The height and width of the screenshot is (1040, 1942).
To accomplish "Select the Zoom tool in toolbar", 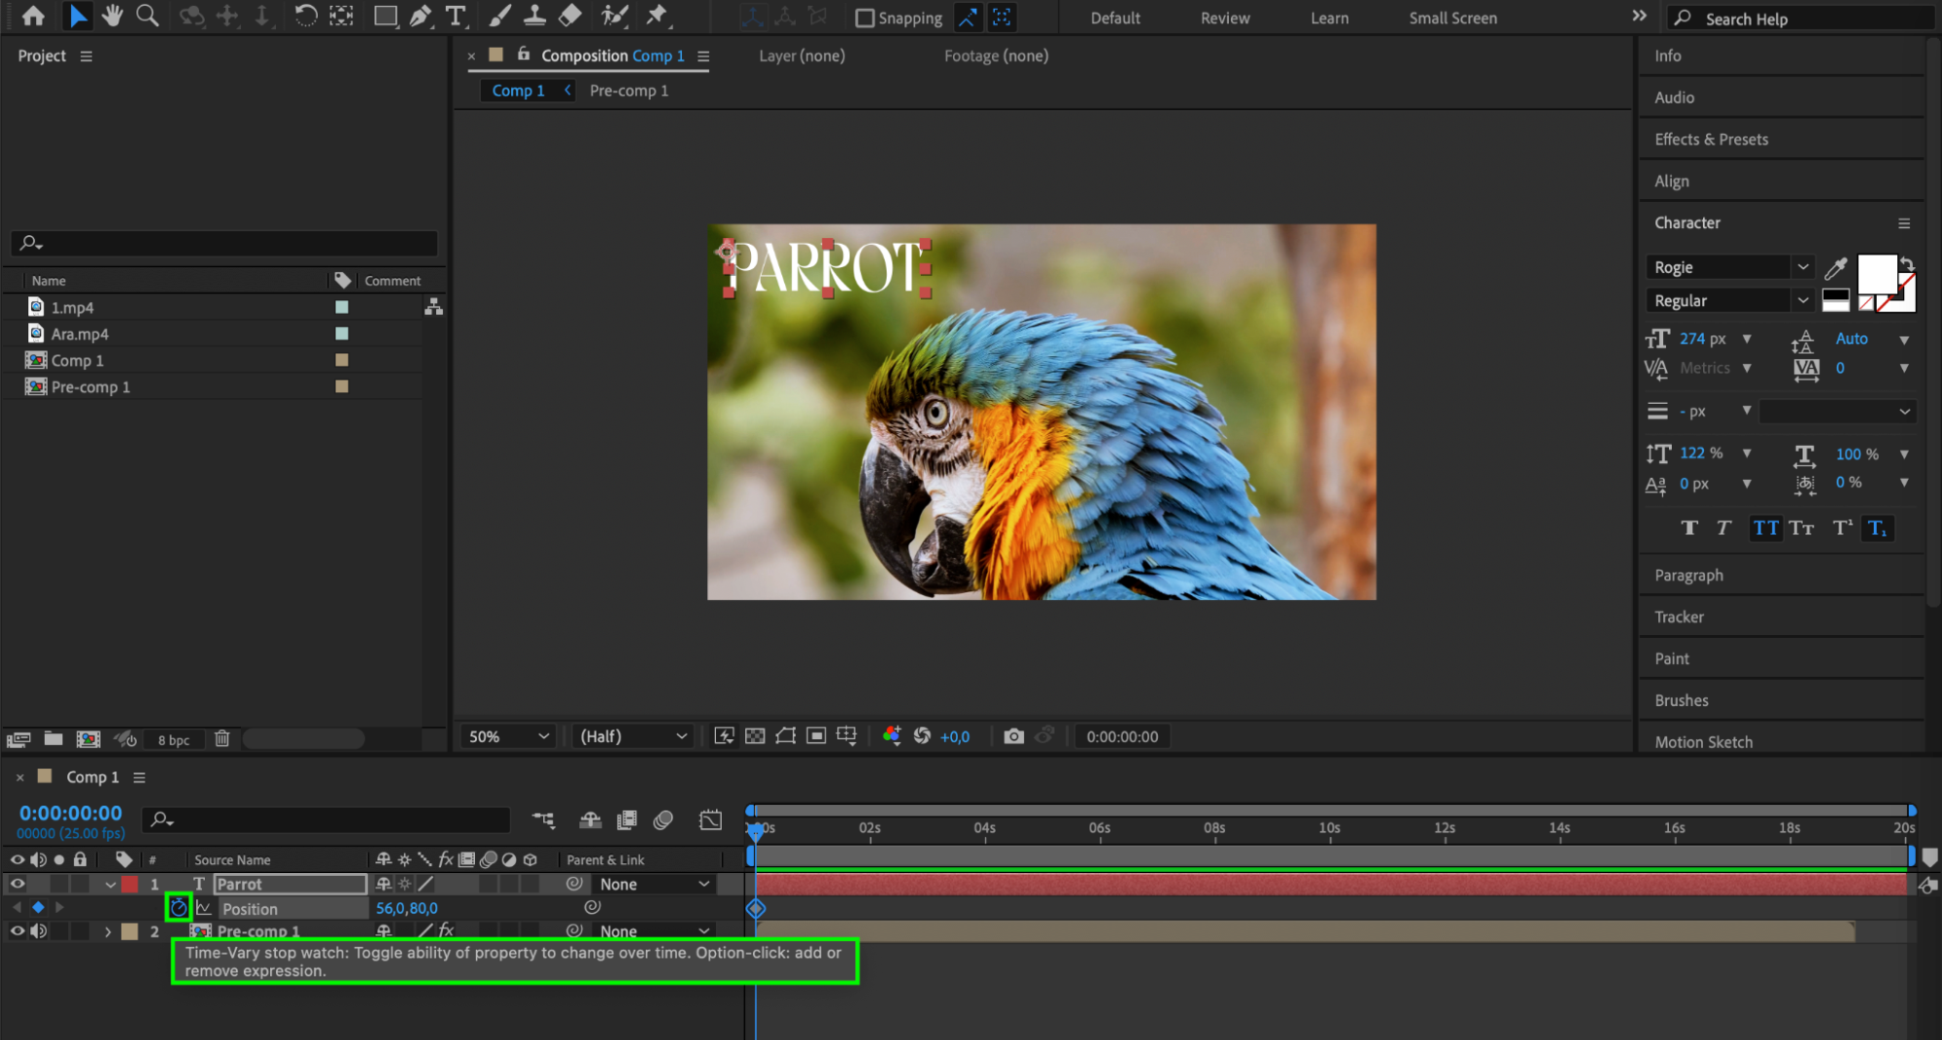I will click(147, 16).
